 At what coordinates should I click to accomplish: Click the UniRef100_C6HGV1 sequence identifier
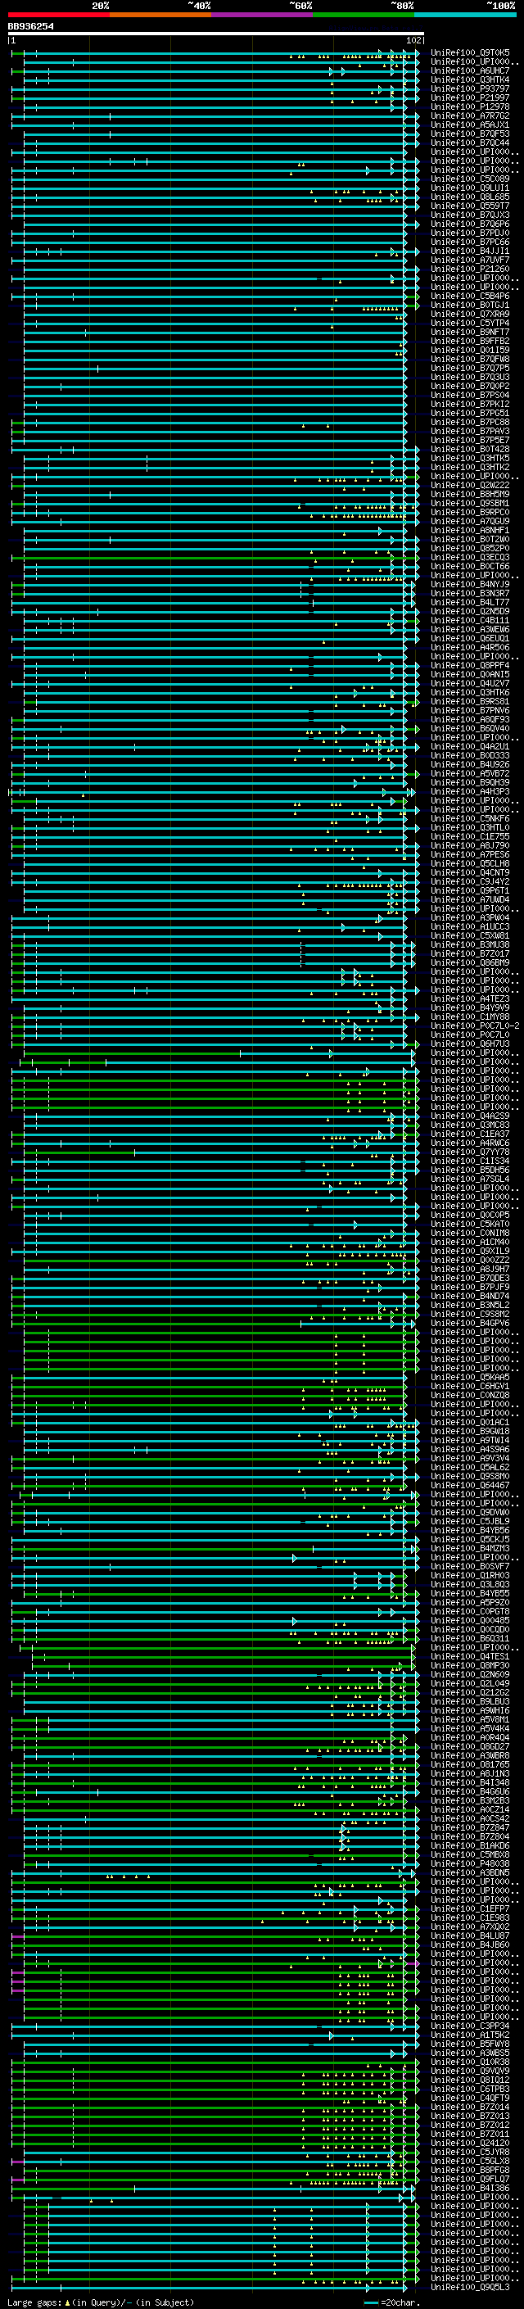click(470, 1387)
